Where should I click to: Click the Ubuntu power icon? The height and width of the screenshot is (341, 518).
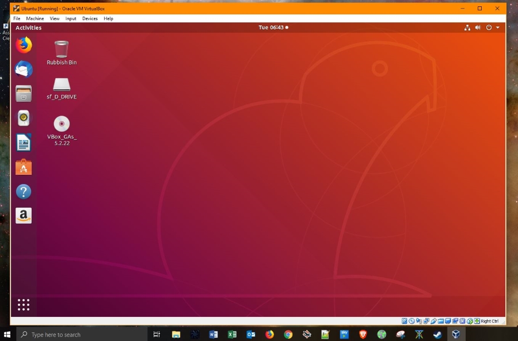click(x=489, y=28)
